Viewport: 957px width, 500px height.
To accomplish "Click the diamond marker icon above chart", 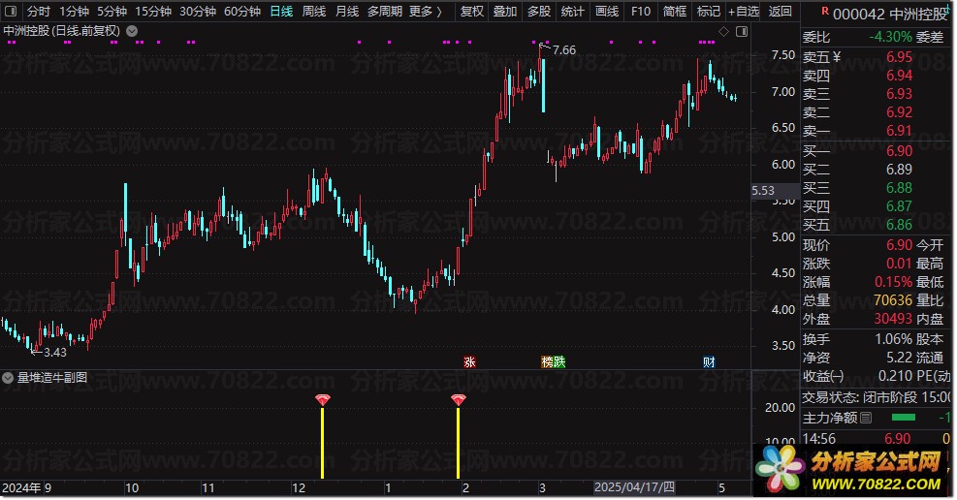I will 724,31.
